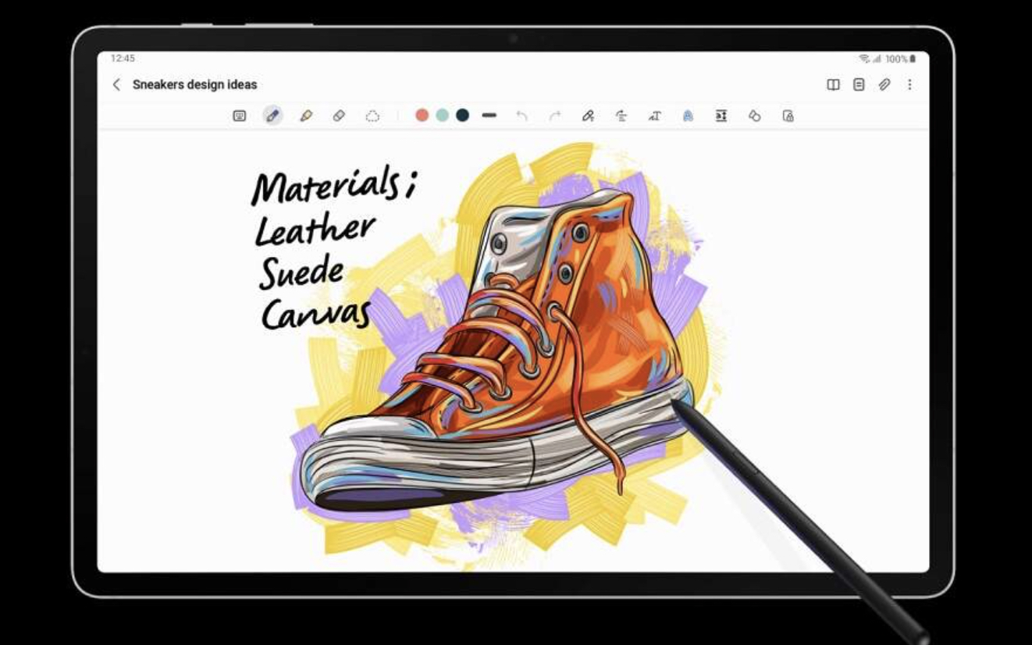Open the three-dot more options menu

[x=909, y=84]
